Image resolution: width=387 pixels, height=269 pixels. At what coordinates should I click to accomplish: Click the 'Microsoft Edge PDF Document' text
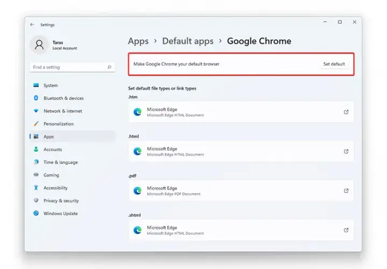[x=174, y=194]
